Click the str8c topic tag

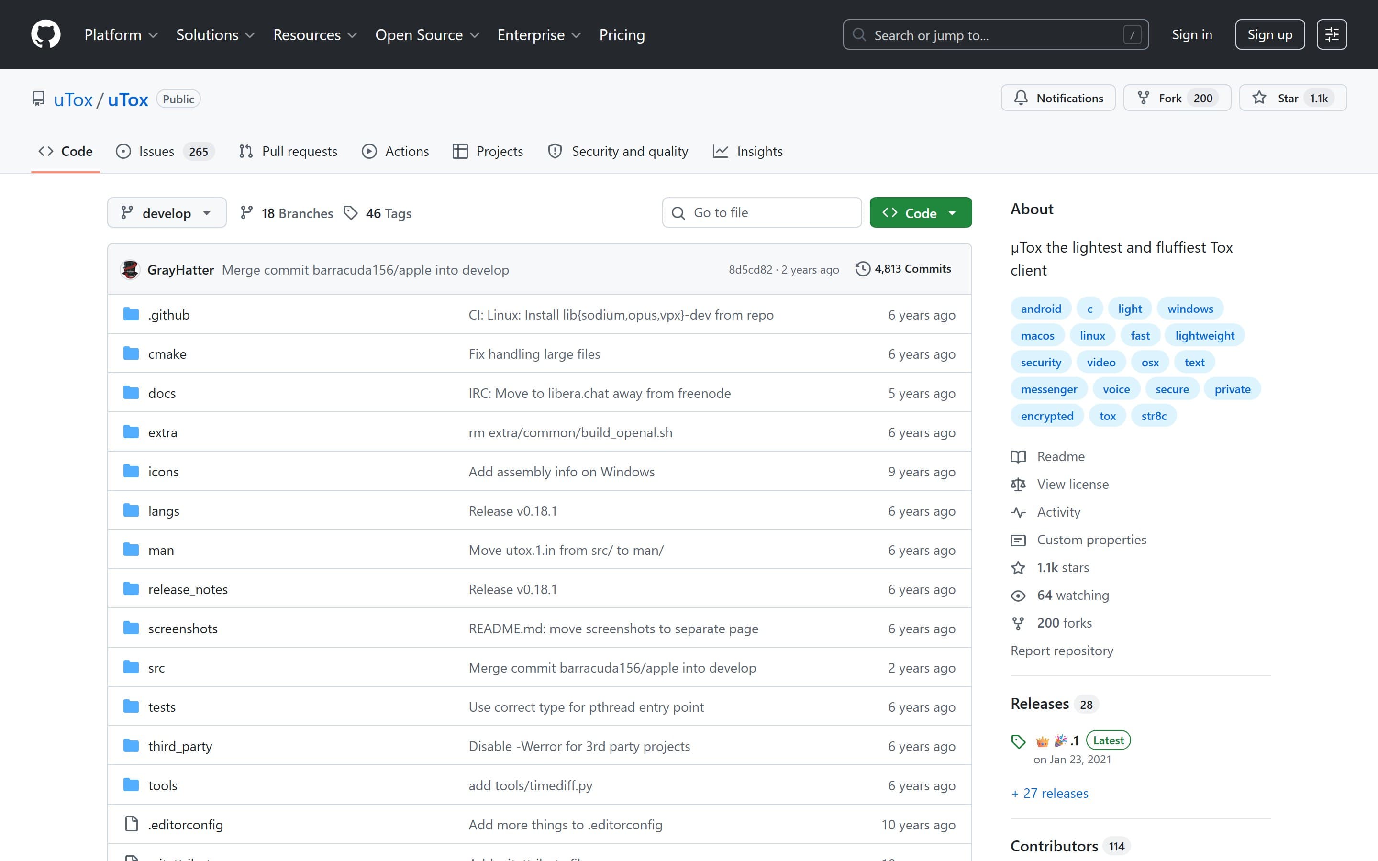pyautogui.click(x=1154, y=416)
